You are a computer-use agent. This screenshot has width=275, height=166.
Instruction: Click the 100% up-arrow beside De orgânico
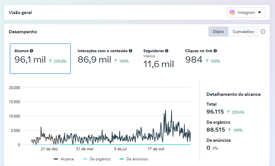tap(230, 130)
